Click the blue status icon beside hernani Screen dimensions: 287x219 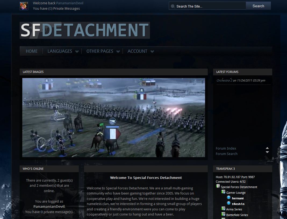pos(229,197)
